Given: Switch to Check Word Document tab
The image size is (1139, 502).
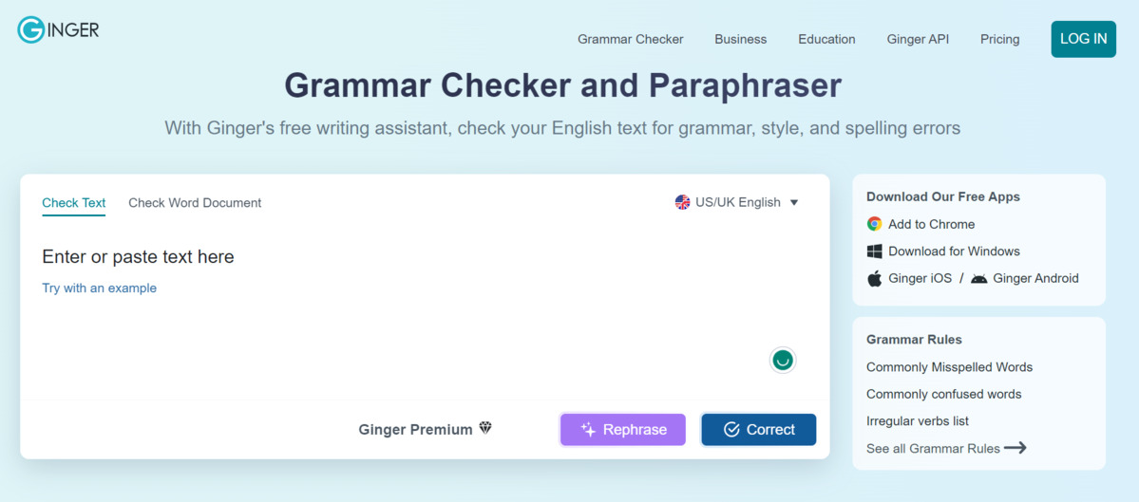Looking at the screenshot, I should [195, 203].
